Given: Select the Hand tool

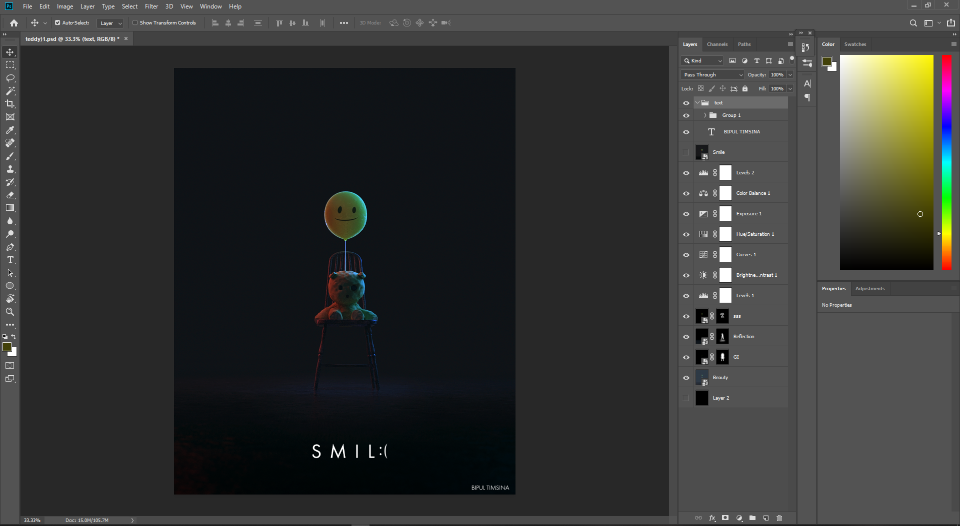Looking at the screenshot, I should (10, 299).
